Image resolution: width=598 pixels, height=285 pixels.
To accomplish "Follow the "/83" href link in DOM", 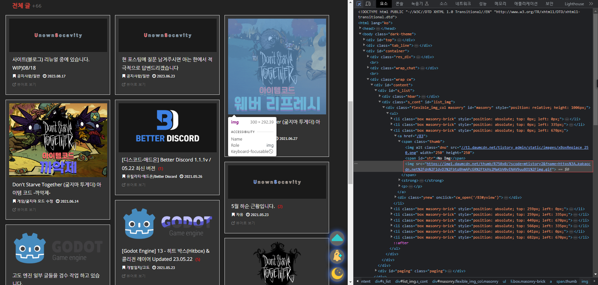I will coord(420,136).
